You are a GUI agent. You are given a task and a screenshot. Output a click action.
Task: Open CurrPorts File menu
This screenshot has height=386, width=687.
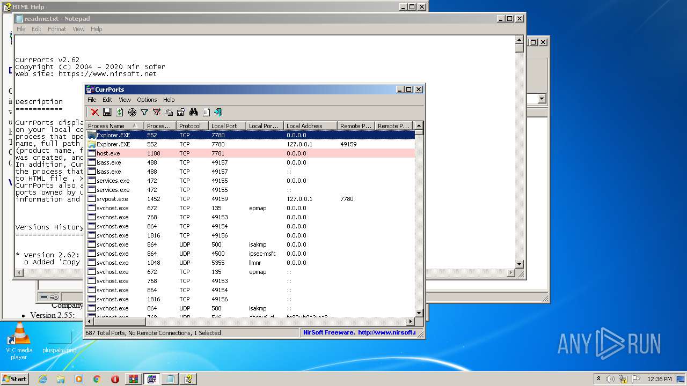pos(92,100)
